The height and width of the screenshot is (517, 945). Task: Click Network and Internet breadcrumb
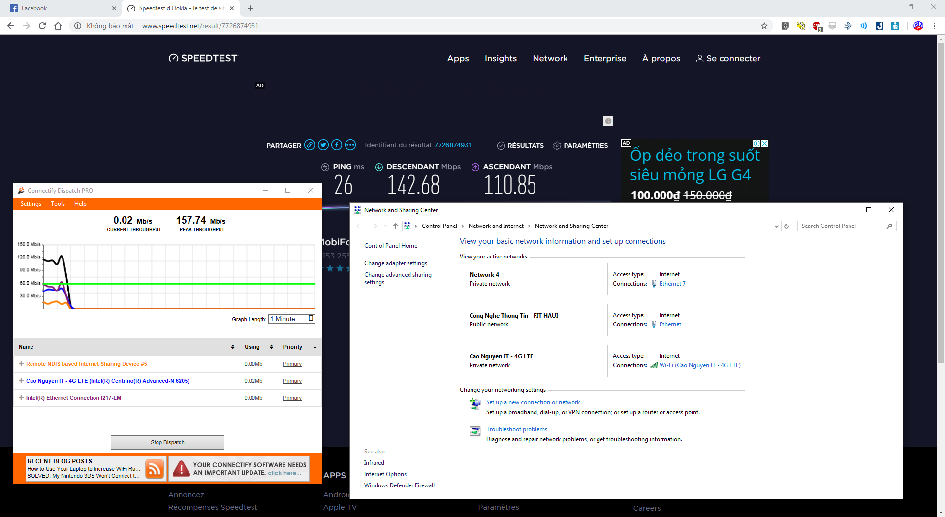point(496,226)
